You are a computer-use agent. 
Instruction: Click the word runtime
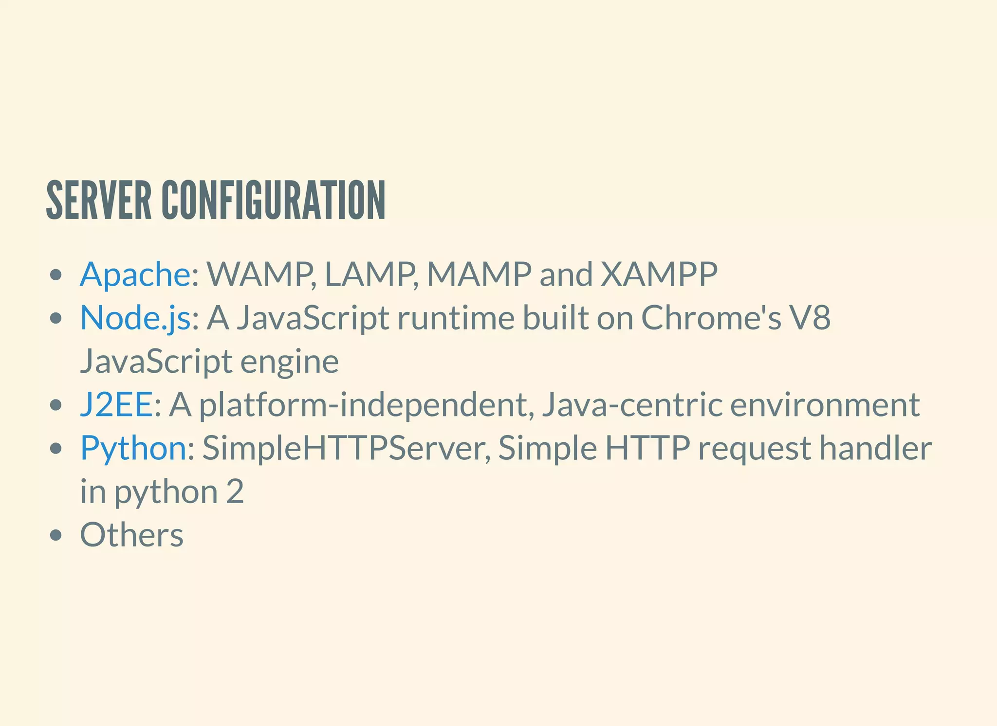tap(456, 318)
